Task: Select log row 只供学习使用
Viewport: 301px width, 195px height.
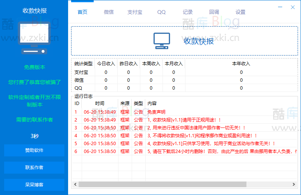Action: (x=184, y=143)
